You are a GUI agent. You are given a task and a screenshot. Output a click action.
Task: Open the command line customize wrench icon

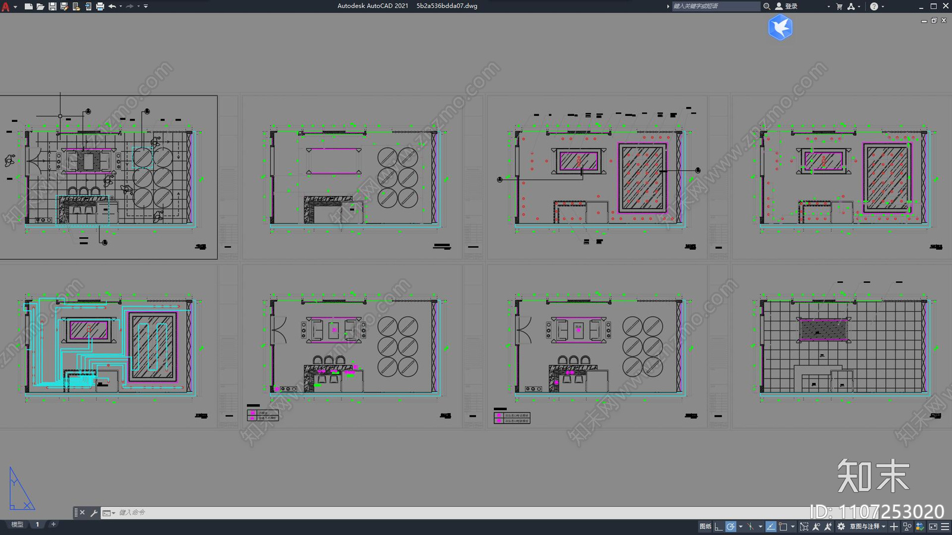coord(94,513)
